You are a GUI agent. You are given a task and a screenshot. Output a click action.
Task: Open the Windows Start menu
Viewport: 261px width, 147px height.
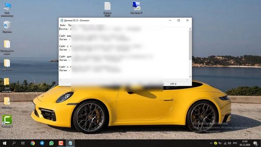point(4,143)
